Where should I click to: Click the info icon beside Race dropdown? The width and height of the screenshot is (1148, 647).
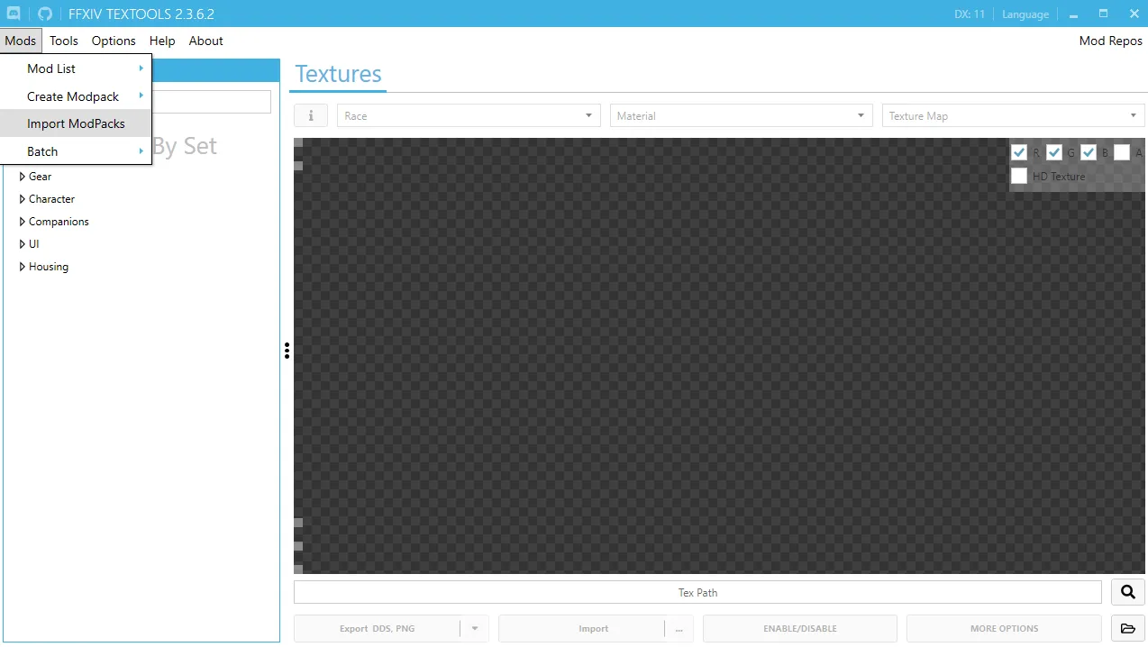pos(311,115)
